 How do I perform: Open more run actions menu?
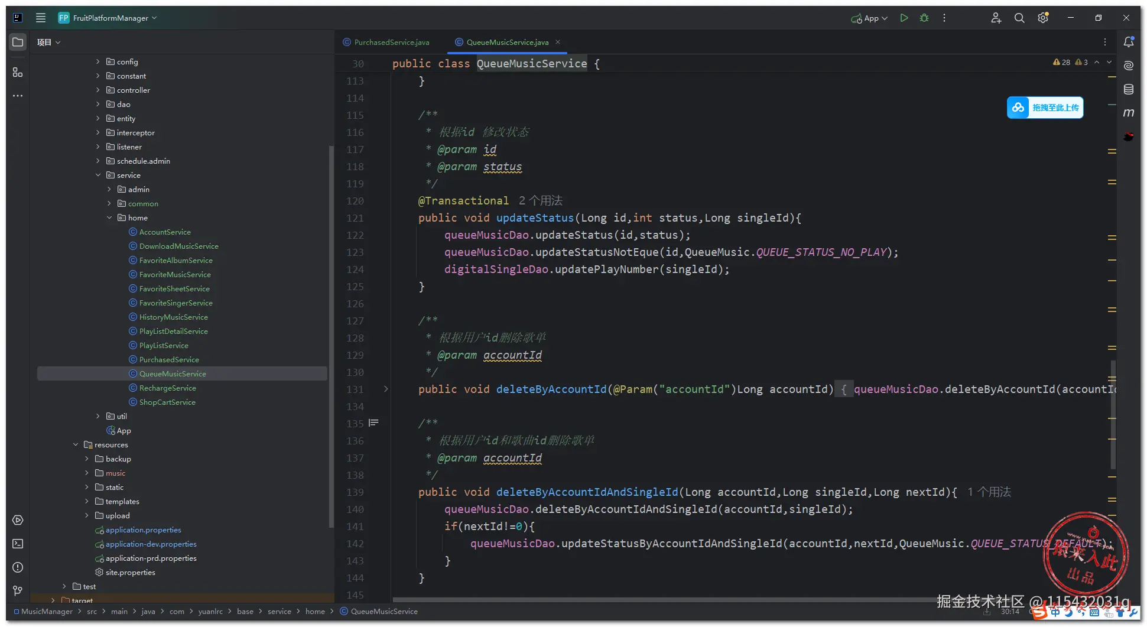click(x=944, y=18)
